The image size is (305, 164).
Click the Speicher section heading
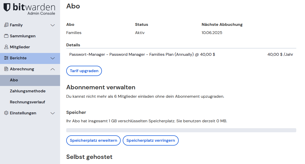pyautogui.click(x=76, y=113)
